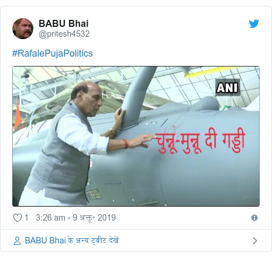
Task: Click the man's wristwatch in the photo
Action: point(113,131)
